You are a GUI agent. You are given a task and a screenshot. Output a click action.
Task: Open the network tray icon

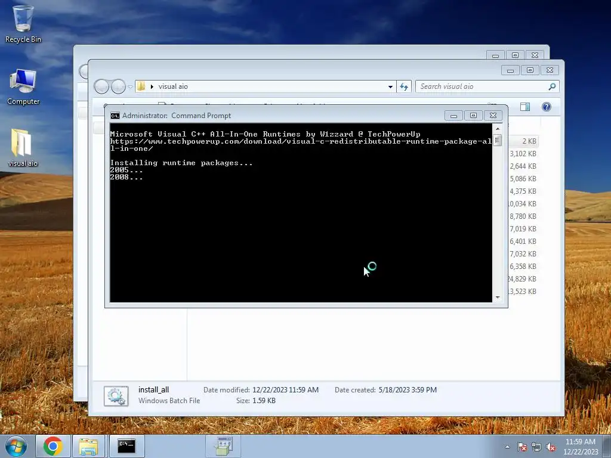point(536,447)
